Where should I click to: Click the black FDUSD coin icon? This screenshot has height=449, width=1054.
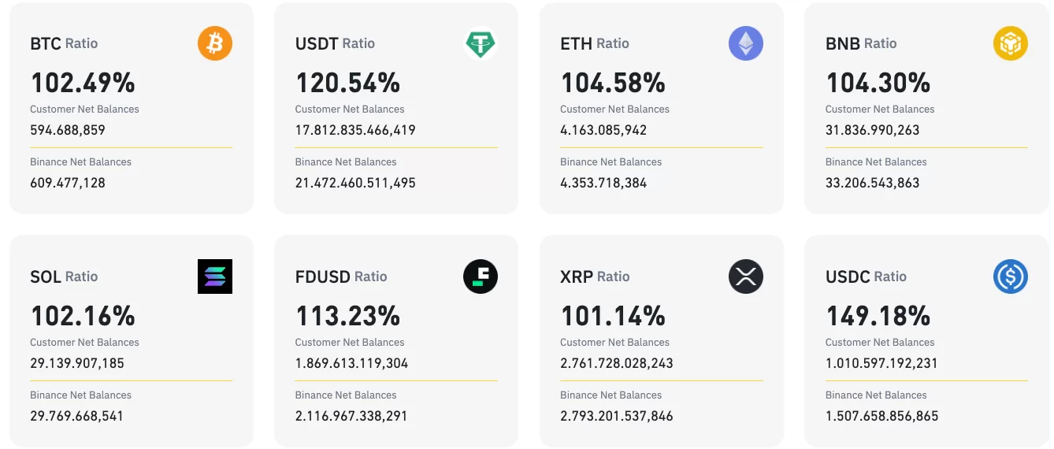coord(481,276)
